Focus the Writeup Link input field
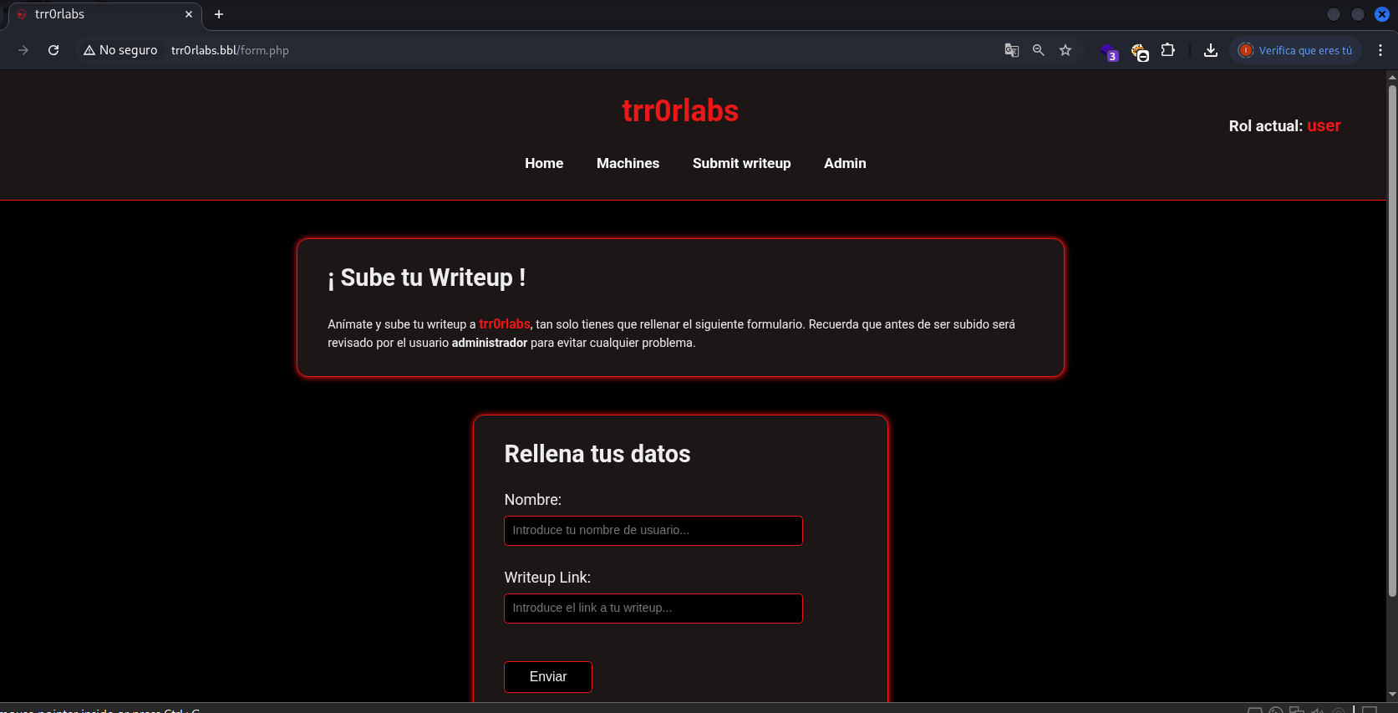The width and height of the screenshot is (1398, 713). (653, 609)
